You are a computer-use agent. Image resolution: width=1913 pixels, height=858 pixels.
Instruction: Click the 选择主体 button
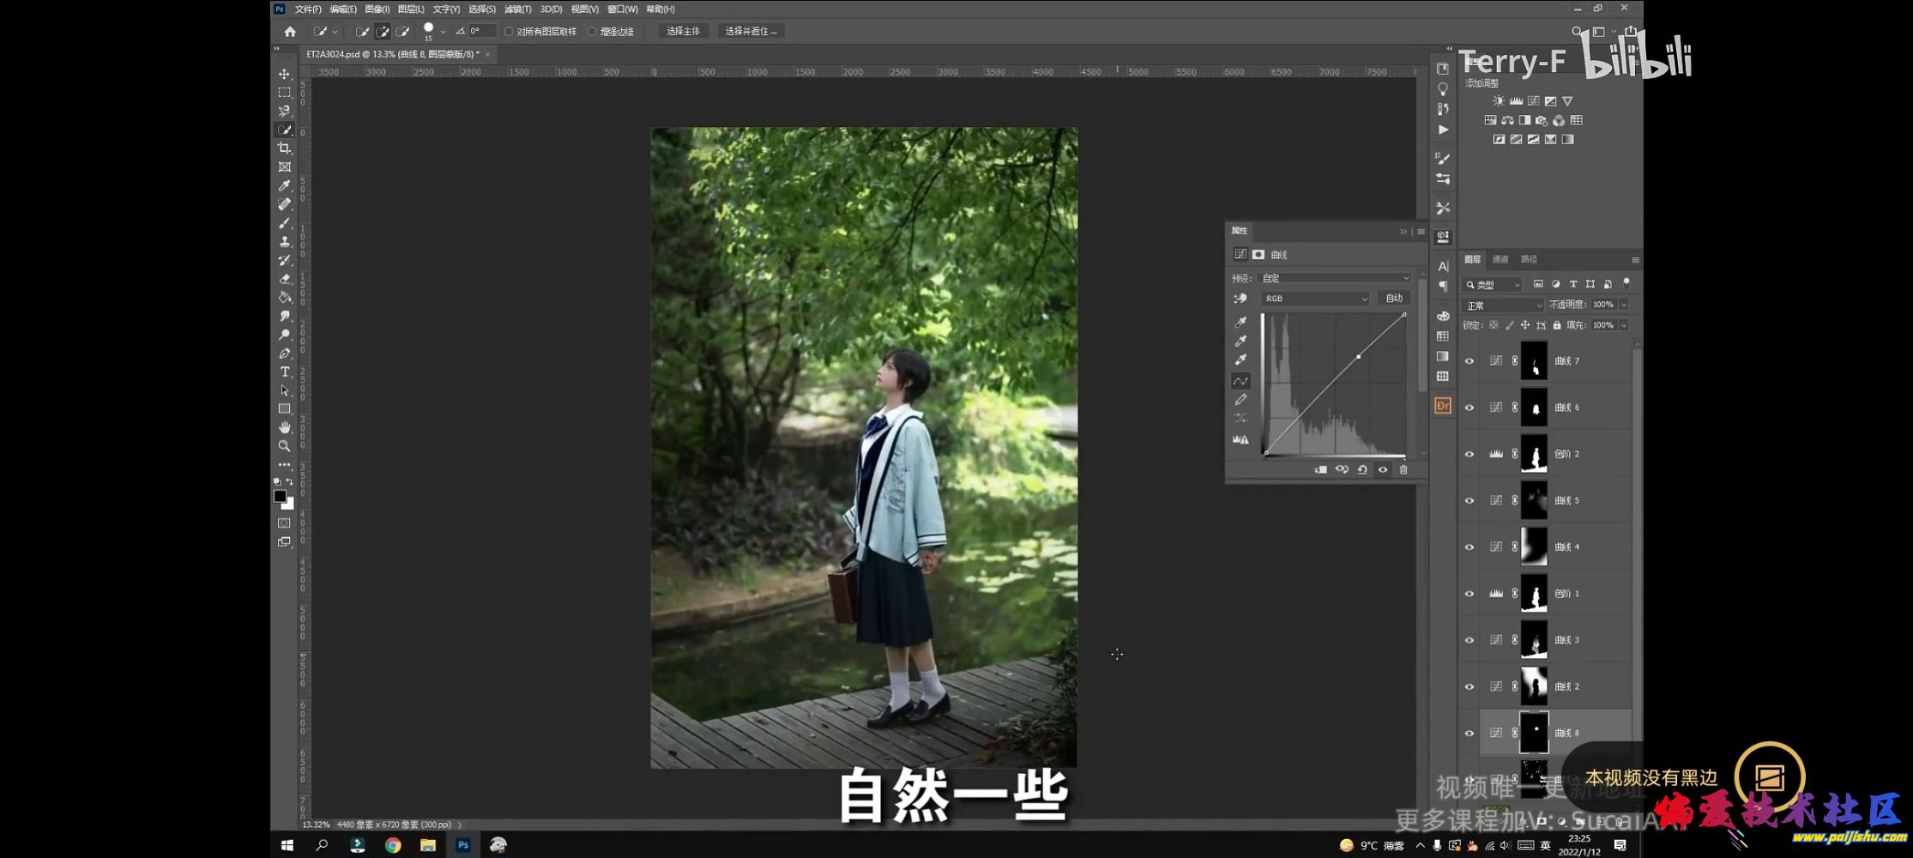coord(683,31)
